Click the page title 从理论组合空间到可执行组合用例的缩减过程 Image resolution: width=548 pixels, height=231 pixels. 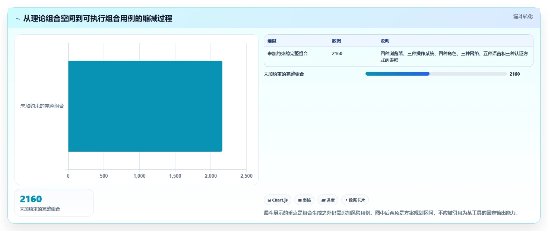tap(98, 19)
